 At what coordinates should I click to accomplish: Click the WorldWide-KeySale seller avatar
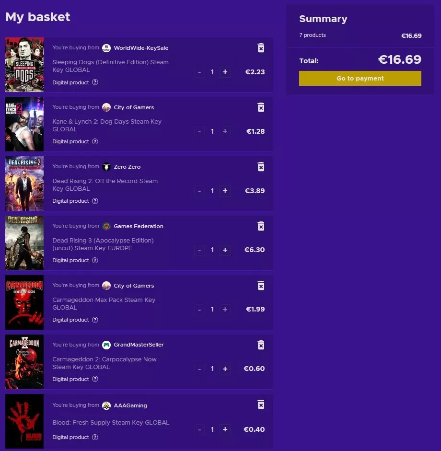(106, 48)
